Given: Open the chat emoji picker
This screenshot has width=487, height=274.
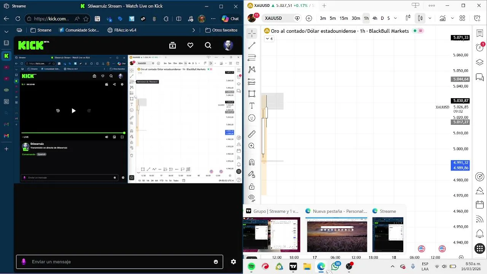Looking at the screenshot, I should pos(216,262).
